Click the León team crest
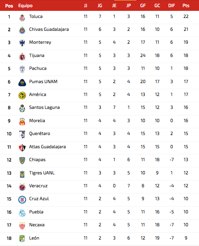The image size is (199, 246). 22,239
